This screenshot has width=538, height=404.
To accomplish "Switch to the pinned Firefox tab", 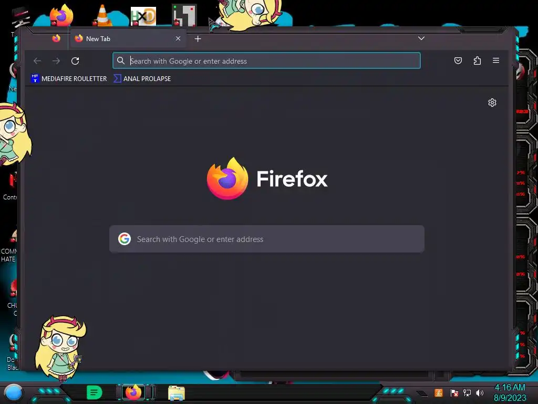I will point(56,38).
